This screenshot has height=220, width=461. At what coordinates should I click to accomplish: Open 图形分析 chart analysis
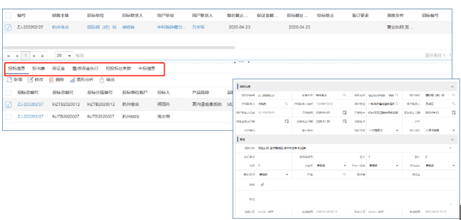click(82, 80)
